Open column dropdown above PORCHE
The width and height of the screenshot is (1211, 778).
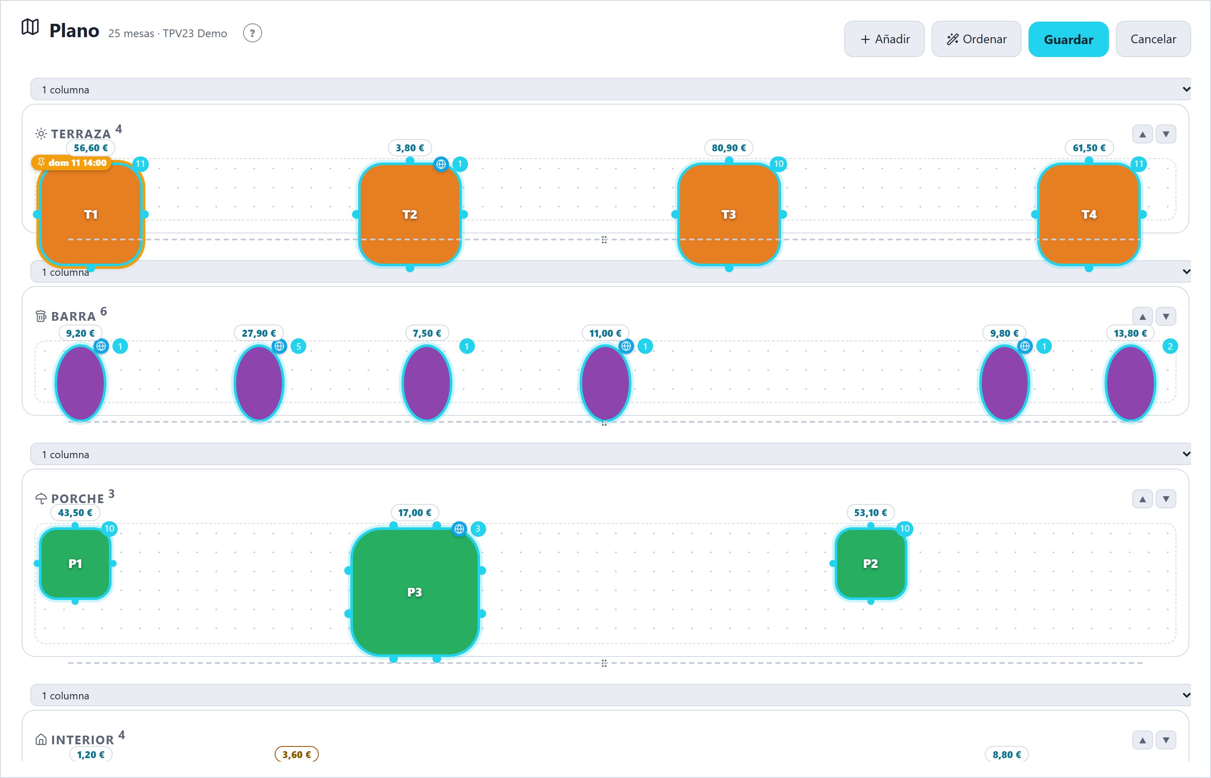point(611,454)
